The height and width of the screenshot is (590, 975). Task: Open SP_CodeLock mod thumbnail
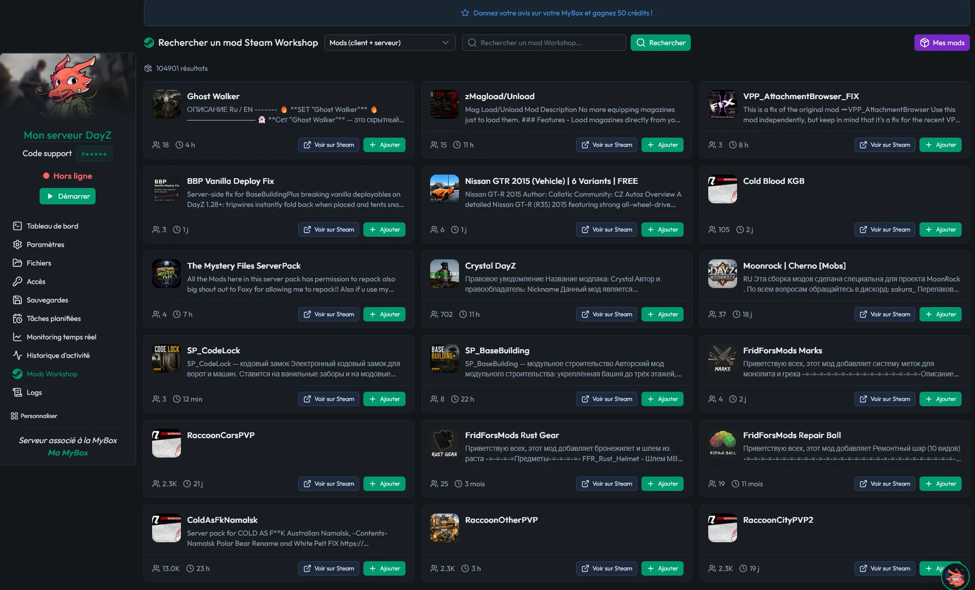[167, 358]
